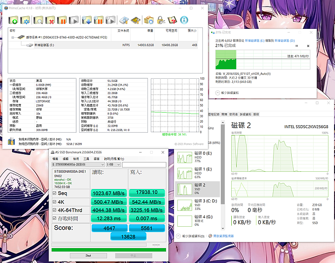Switch to 詳細資料 tab in Task Manager
The image size is (335, 263).
click(246, 115)
